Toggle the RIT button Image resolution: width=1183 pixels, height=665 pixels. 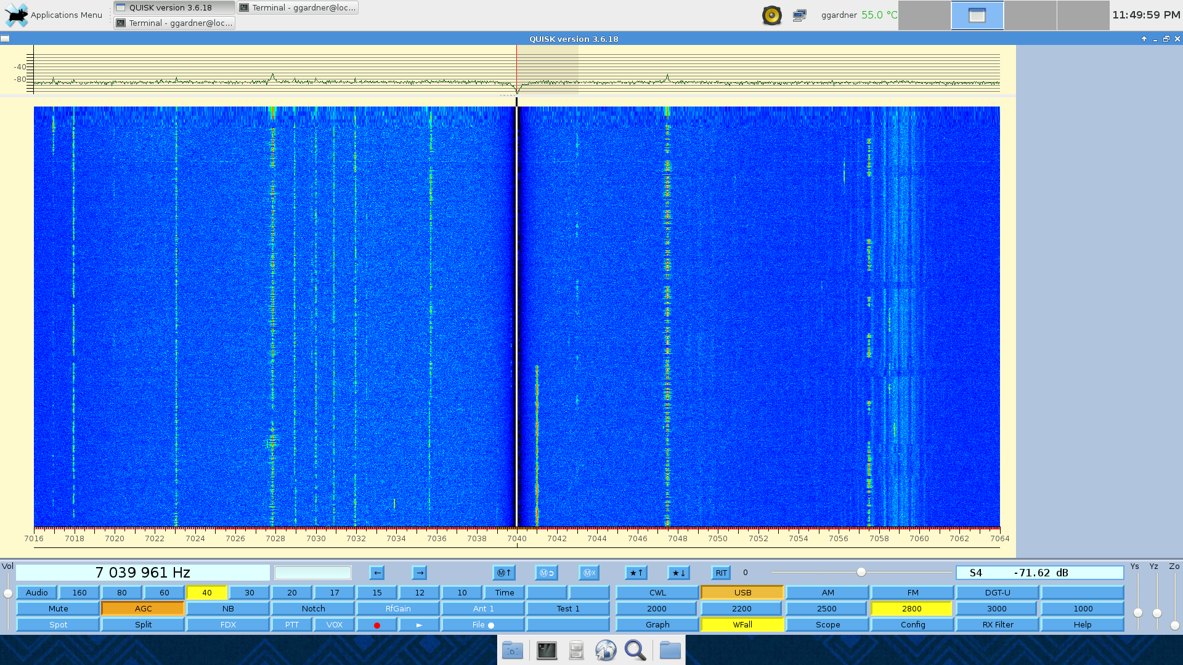pos(721,573)
